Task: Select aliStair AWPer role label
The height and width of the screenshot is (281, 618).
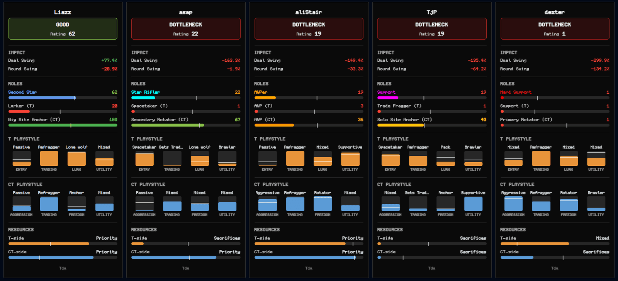Action: (261, 92)
